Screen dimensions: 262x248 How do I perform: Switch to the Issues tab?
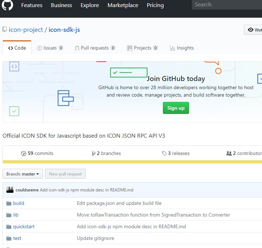(50, 48)
